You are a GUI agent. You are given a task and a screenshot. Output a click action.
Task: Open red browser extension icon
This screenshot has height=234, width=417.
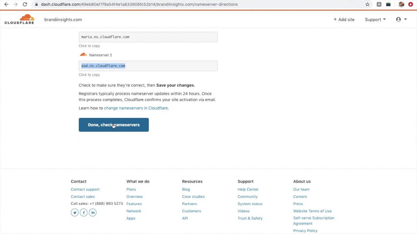click(410, 4)
